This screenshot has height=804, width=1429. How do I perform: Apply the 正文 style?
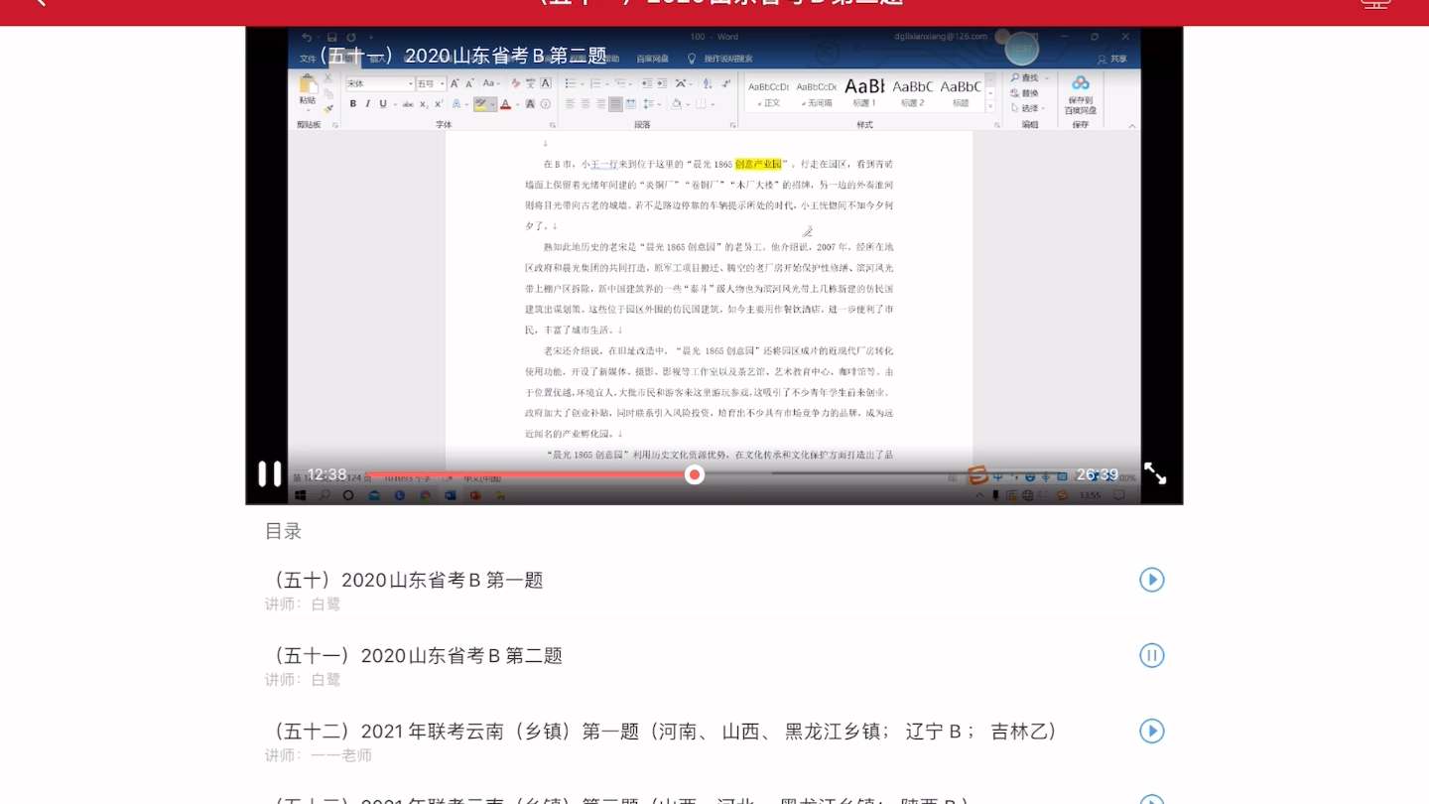click(x=768, y=93)
